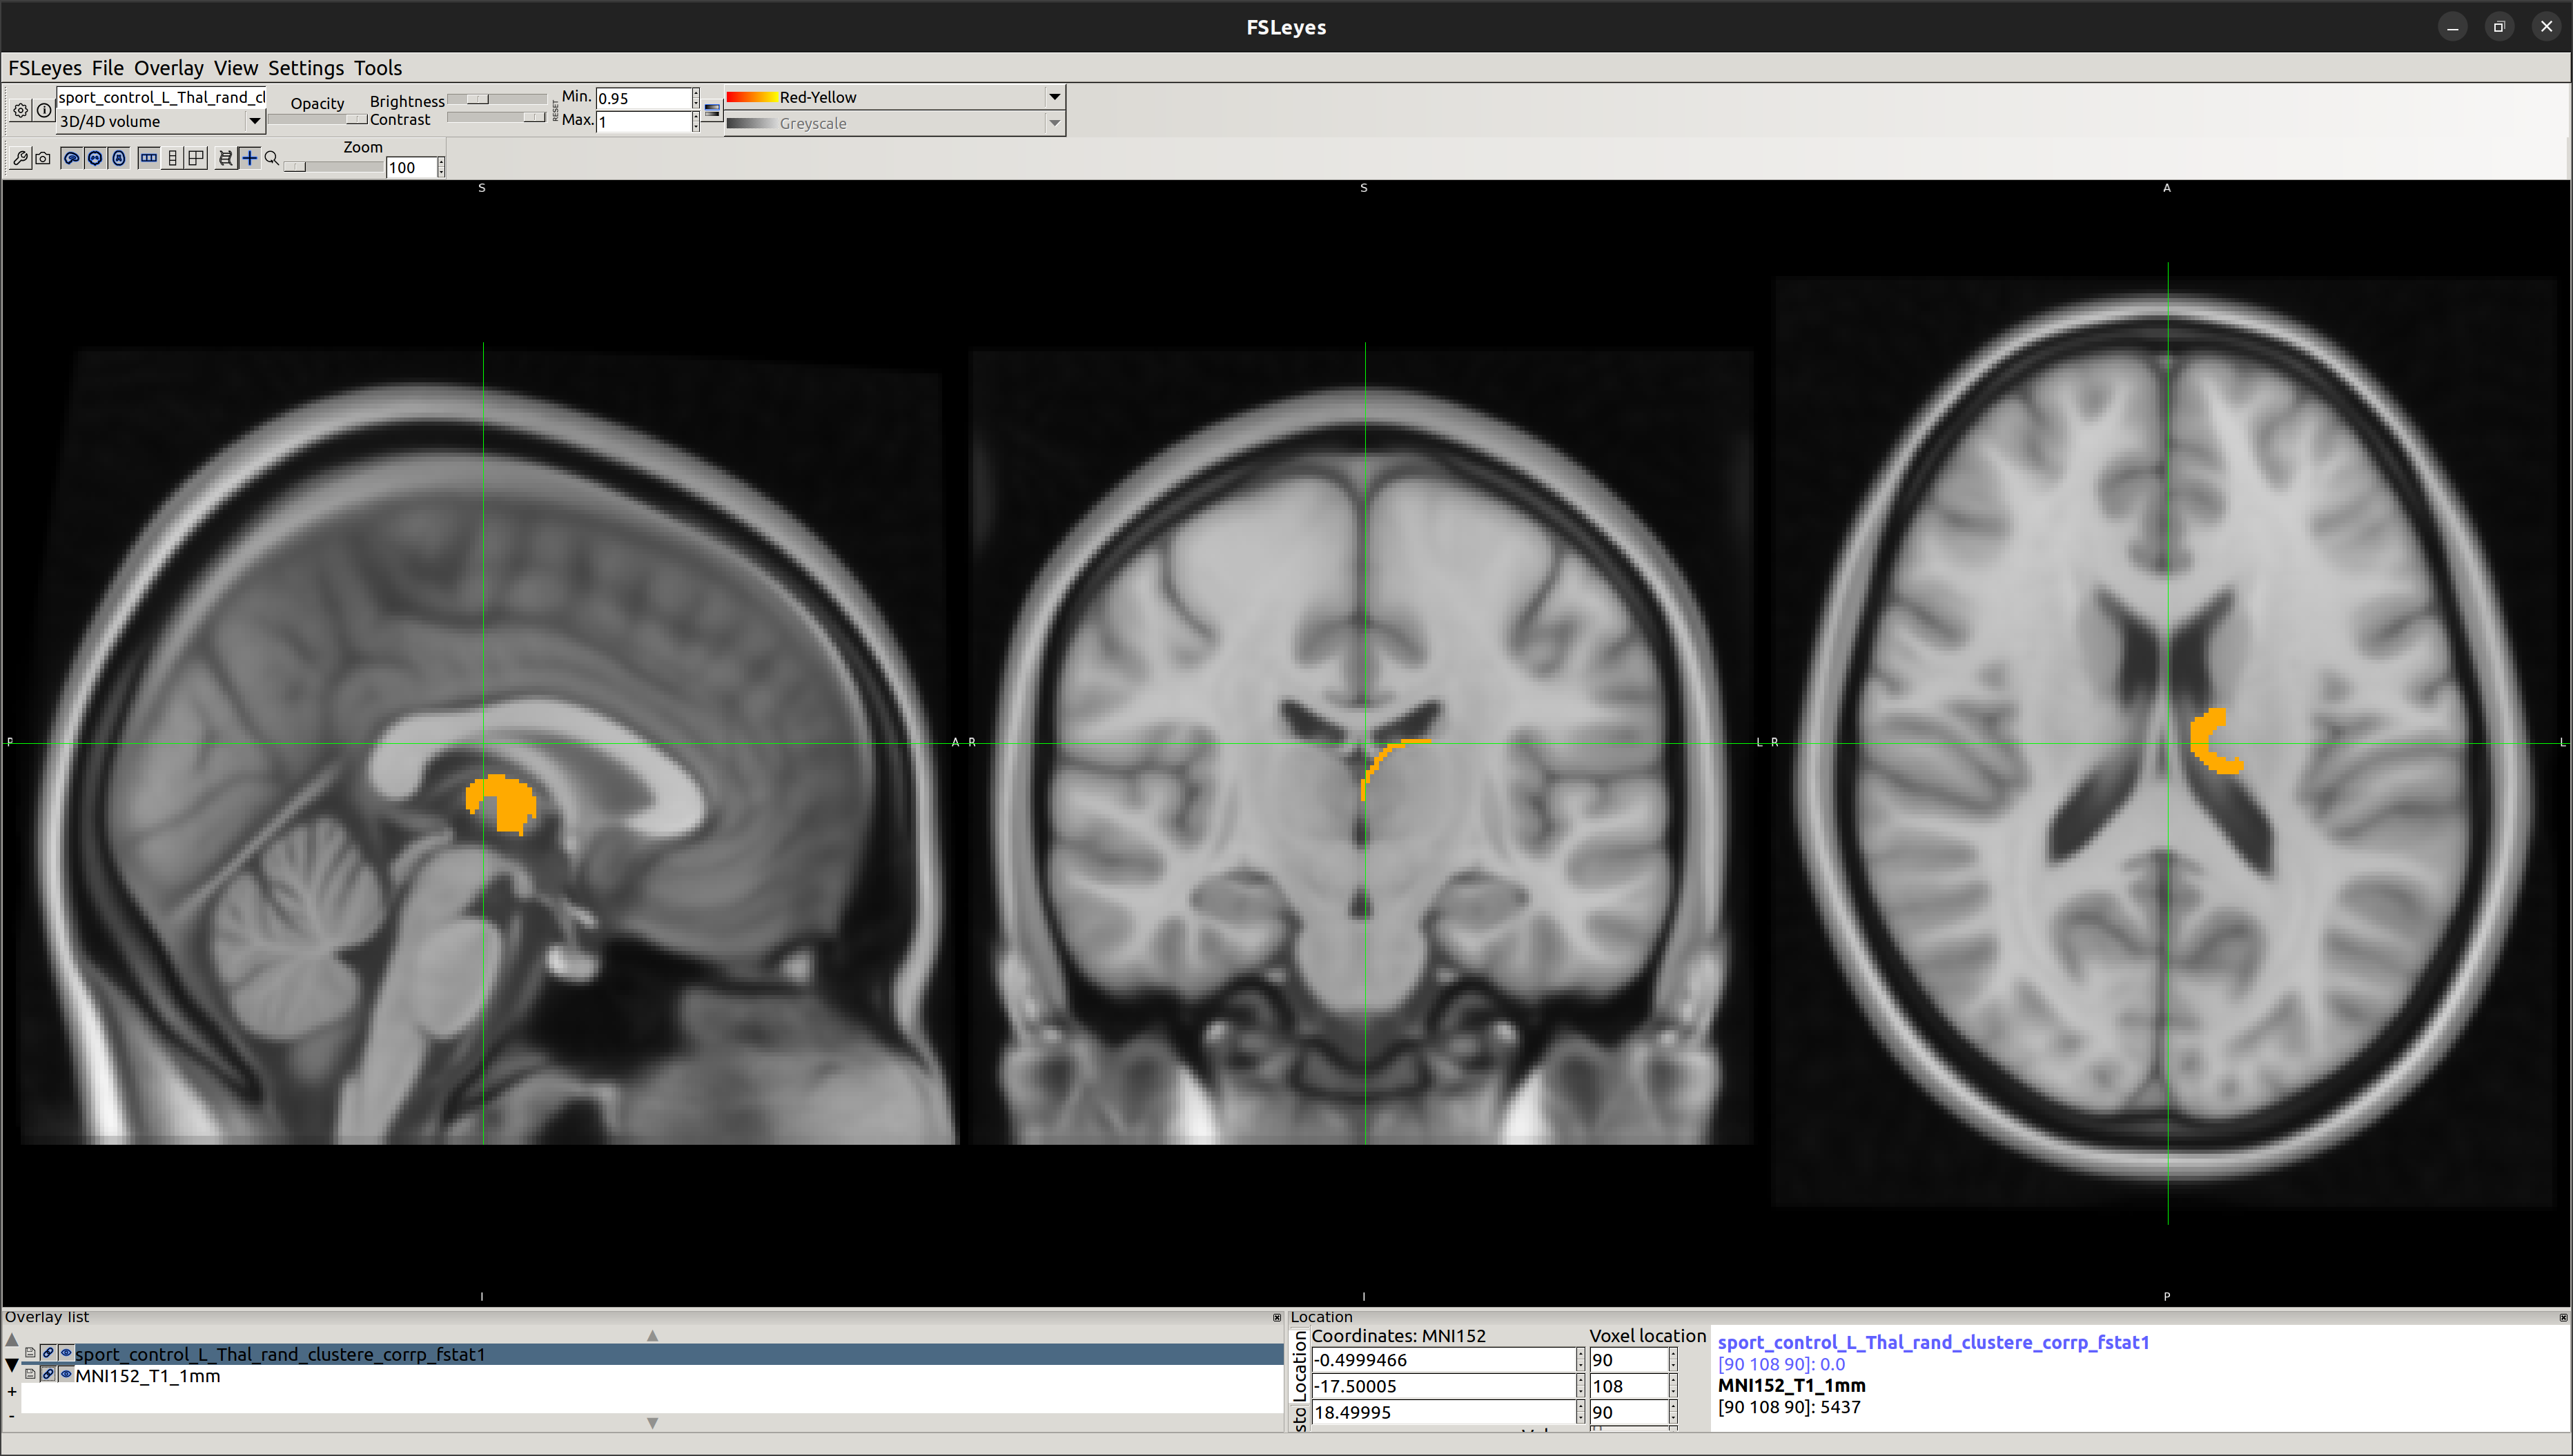This screenshot has height=1456, width=2573.
Task: Take a screenshot with camera icon
Action: (x=43, y=158)
